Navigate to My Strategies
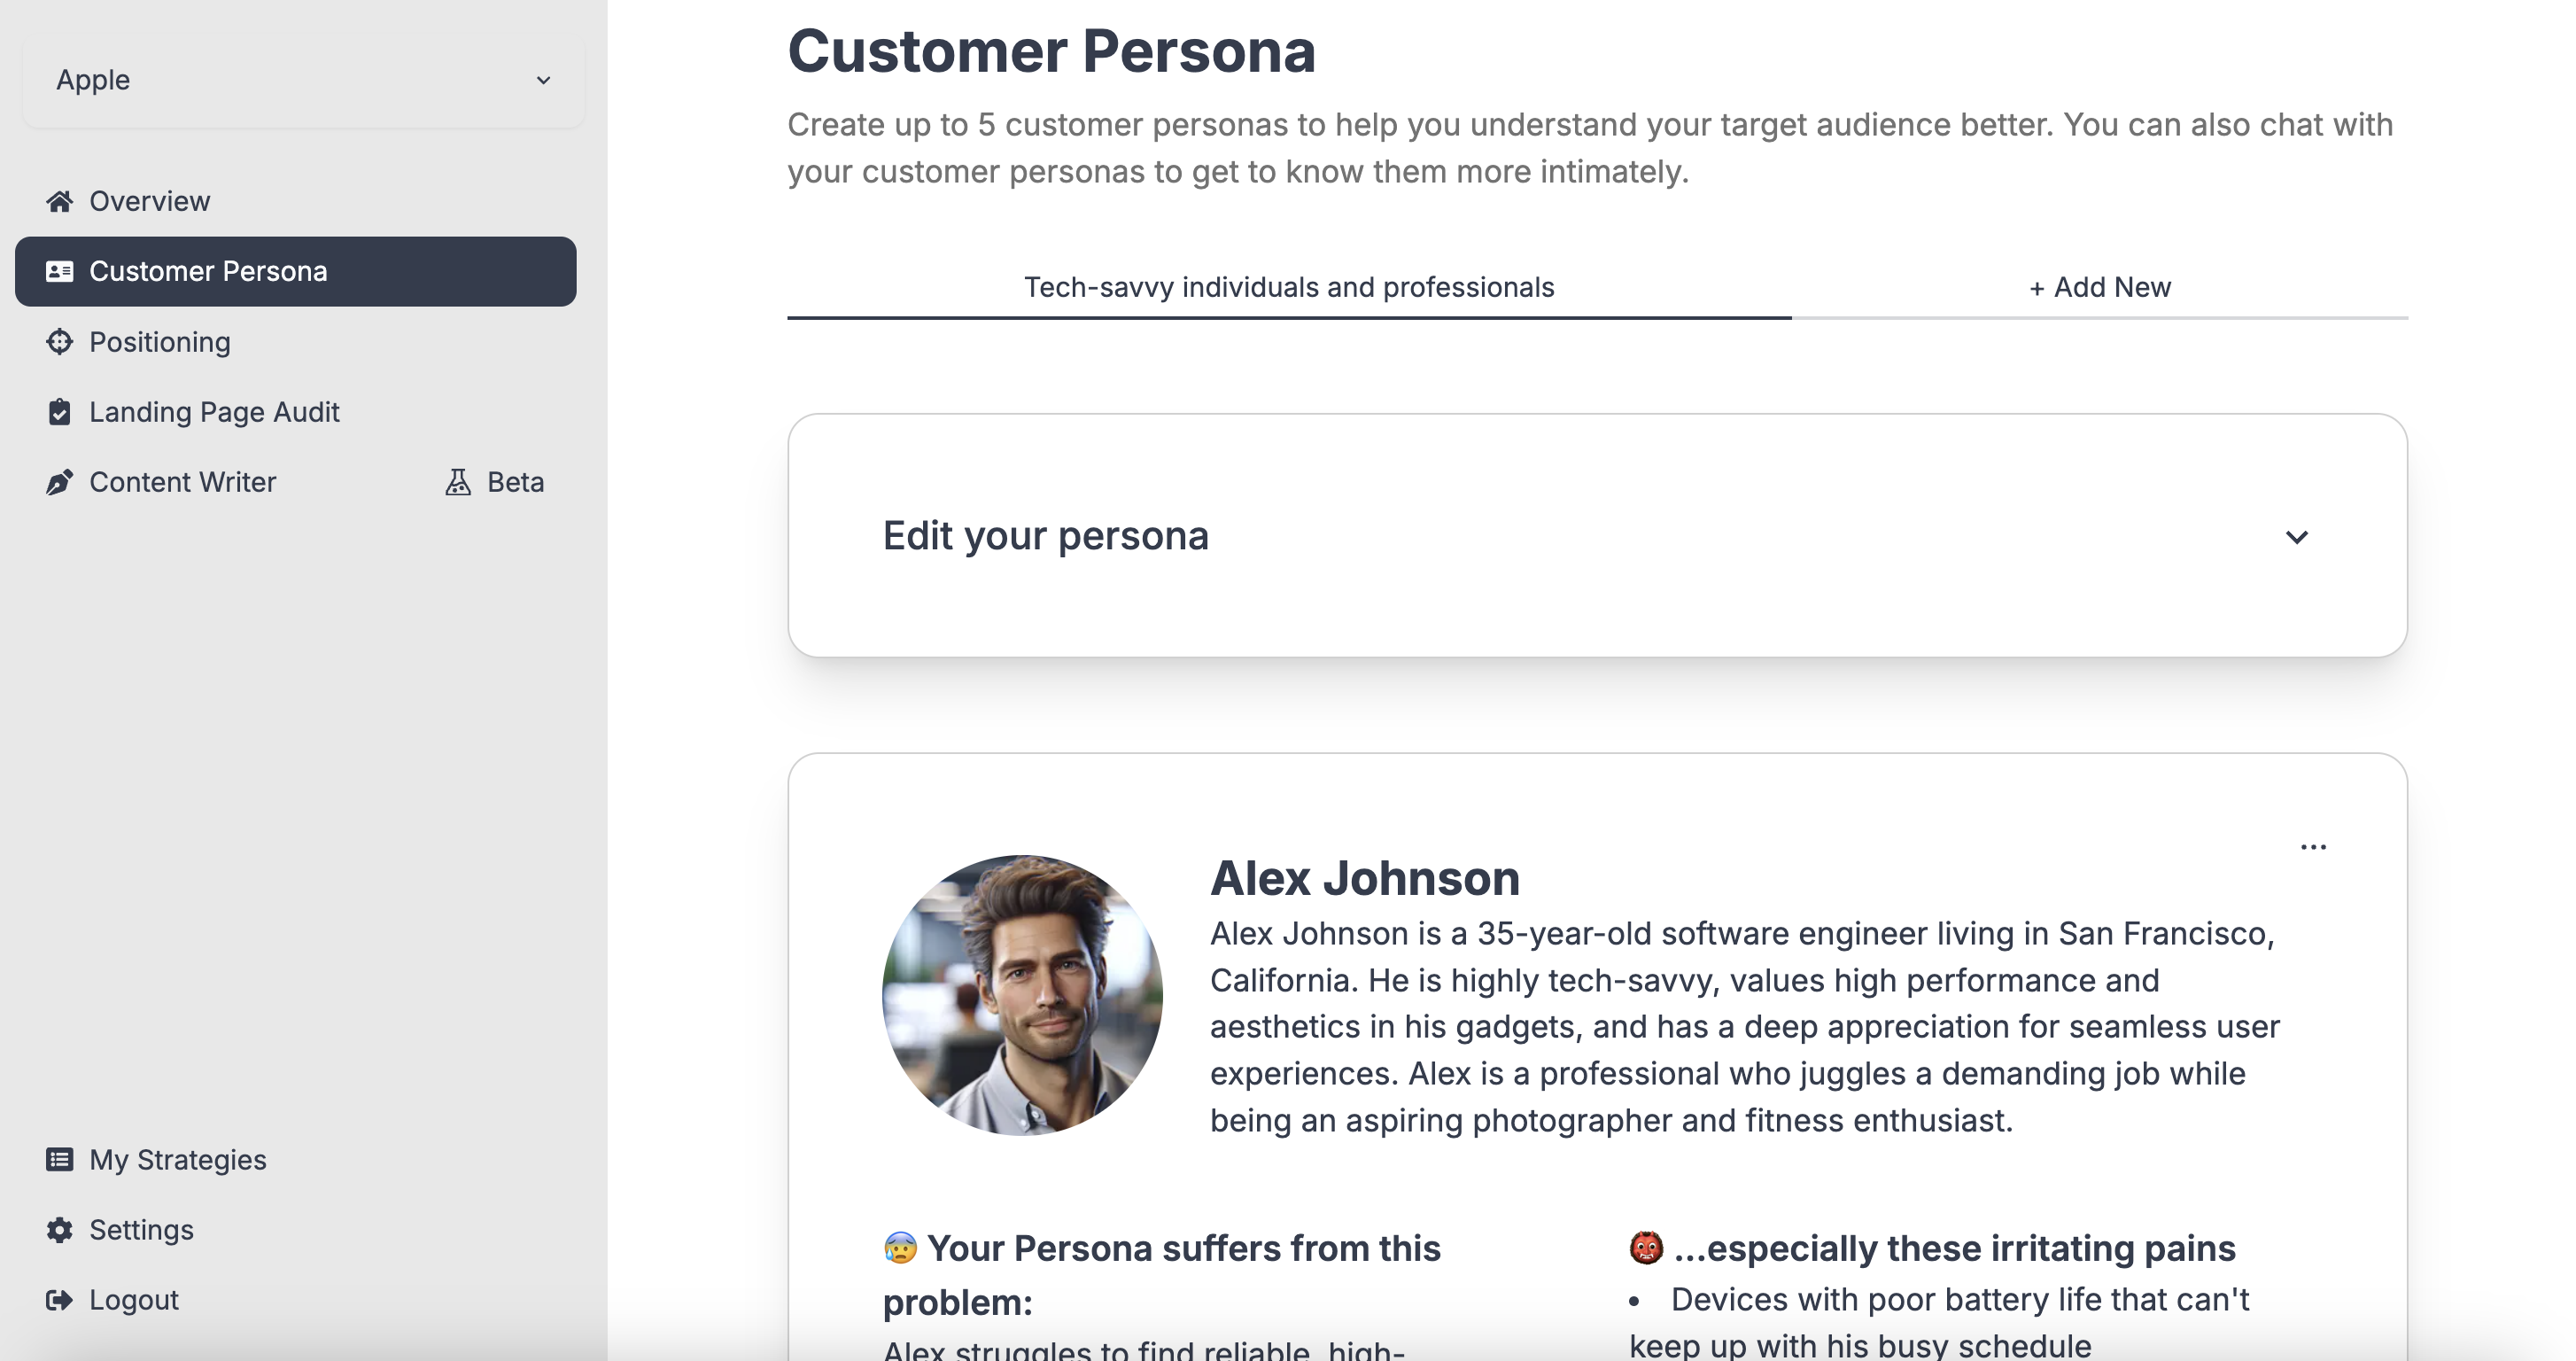This screenshot has height=1361, width=2576. click(x=177, y=1159)
